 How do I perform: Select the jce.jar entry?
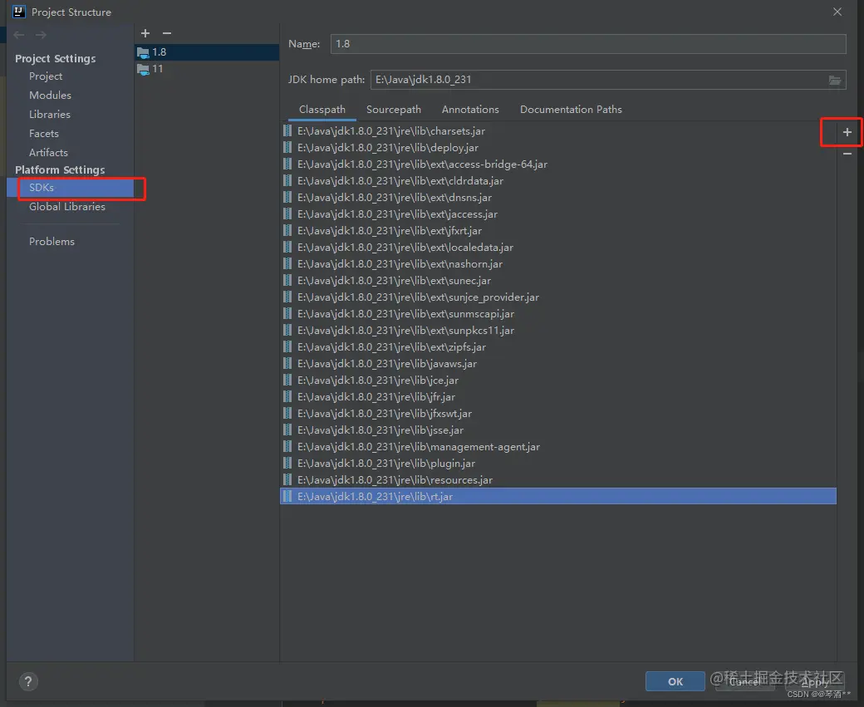558,381
